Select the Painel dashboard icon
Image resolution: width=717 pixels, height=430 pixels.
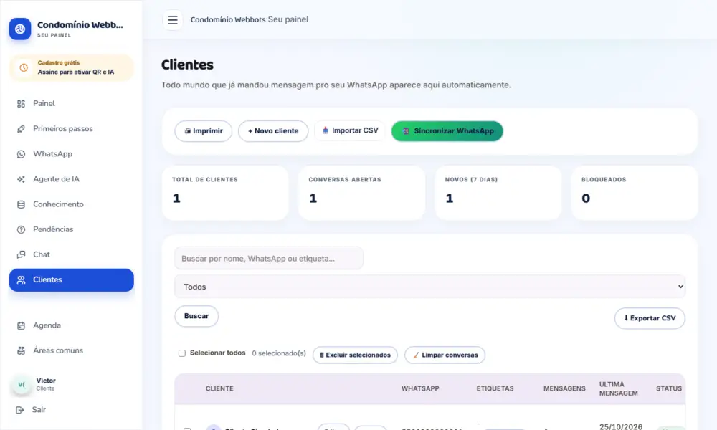click(x=21, y=104)
